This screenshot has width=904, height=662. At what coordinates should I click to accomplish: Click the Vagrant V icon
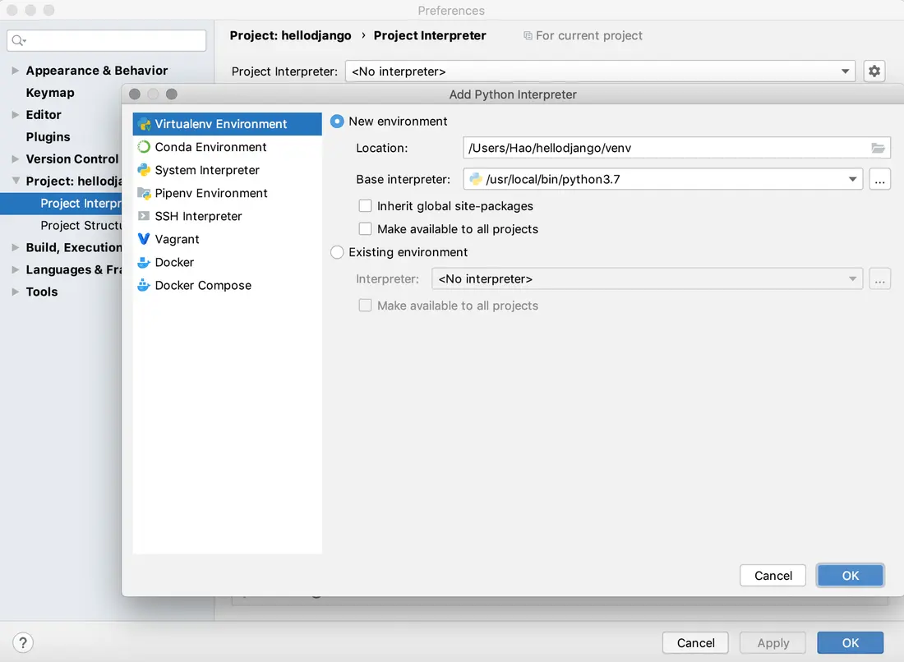coord(144,239)
